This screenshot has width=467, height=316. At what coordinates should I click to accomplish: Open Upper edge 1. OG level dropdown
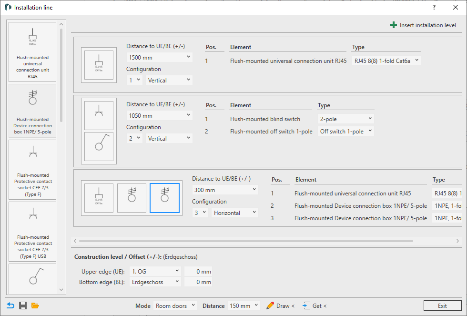[155, 271]
